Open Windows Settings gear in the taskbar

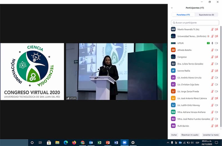click(x=133, y=143)
